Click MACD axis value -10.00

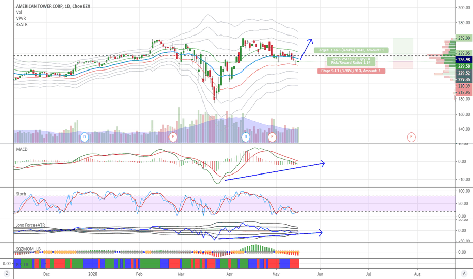tap(464, 180)
